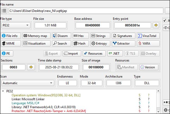Select the Language: MSIL/C# row
This screenshot has height=114, width=170.
point(25,103)
